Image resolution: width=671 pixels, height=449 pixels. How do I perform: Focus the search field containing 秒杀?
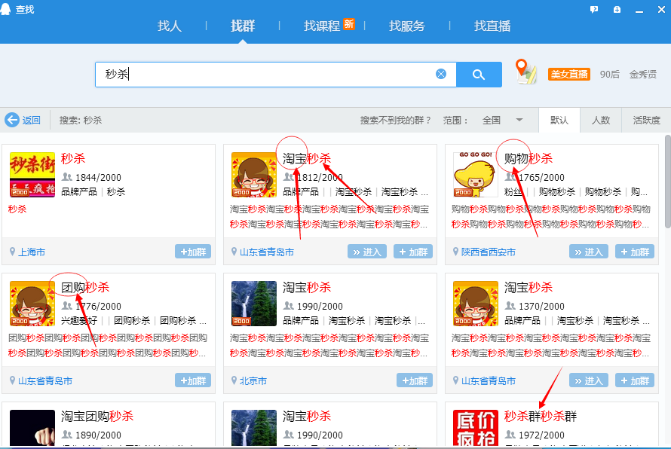[276, 75]
